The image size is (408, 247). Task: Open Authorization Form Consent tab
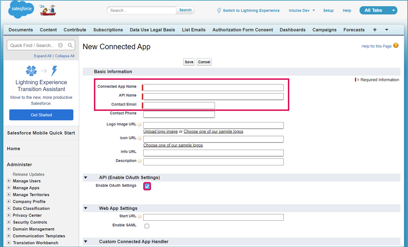[x=243, y=30]
